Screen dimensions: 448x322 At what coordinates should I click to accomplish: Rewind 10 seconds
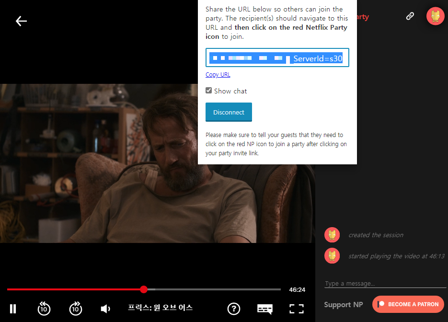tap(44, 309)
